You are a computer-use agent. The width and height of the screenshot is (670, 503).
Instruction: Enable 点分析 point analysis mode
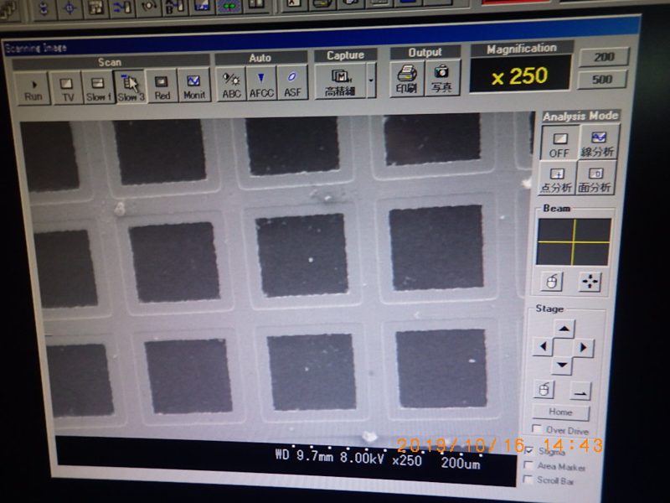pyautogui.click(x=556, y=179)
